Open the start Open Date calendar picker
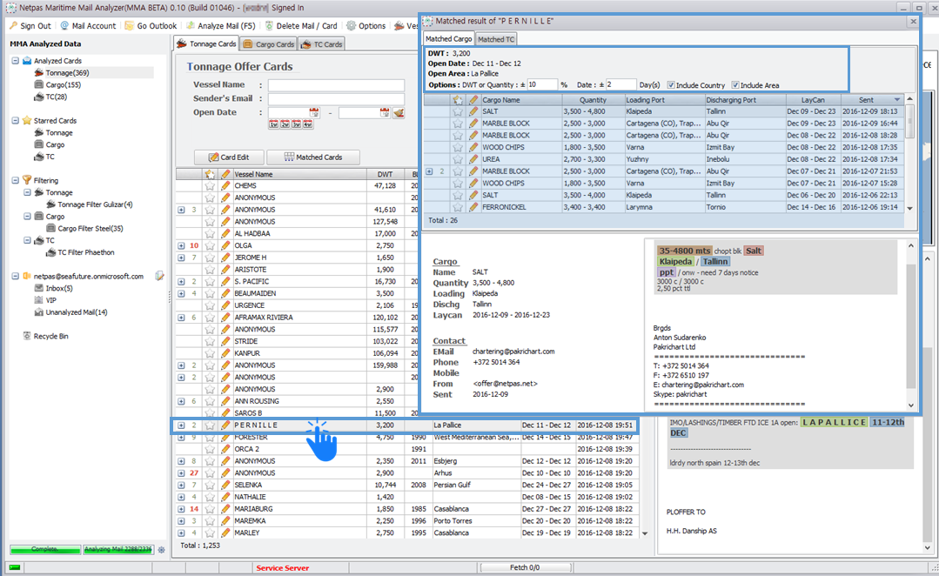 [x=314, y=112]
